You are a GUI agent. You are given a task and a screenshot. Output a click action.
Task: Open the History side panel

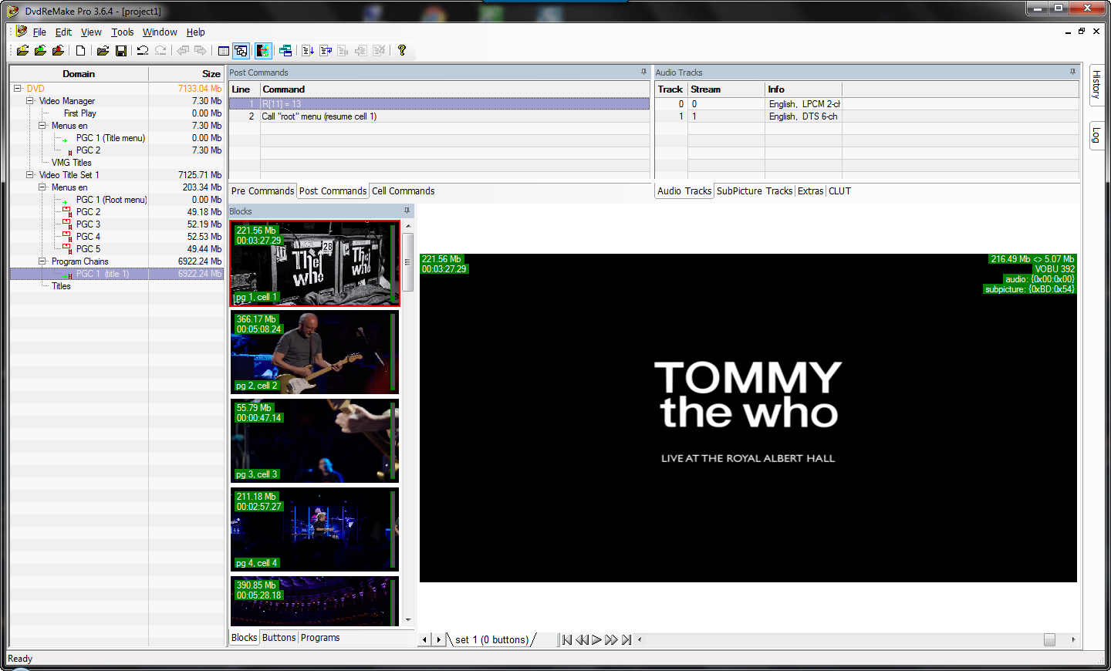1096,83
